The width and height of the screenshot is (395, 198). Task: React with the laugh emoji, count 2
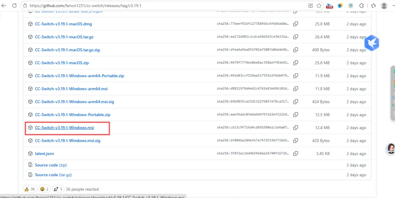(45, 189)
